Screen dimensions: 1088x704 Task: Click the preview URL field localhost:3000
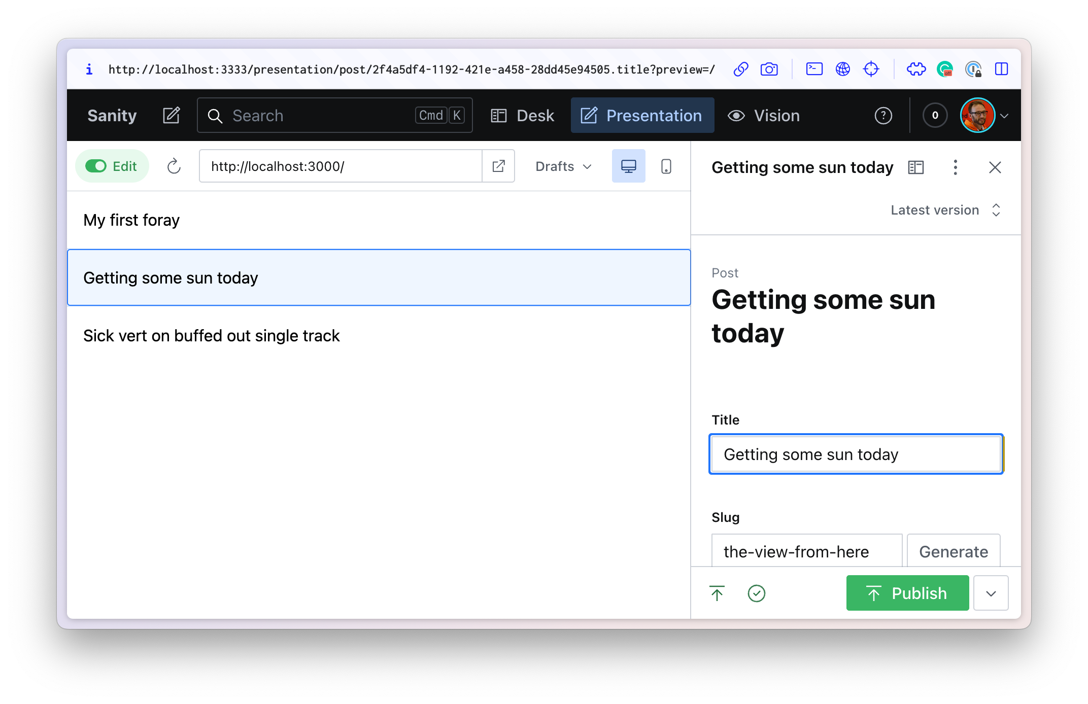point(341,166)
